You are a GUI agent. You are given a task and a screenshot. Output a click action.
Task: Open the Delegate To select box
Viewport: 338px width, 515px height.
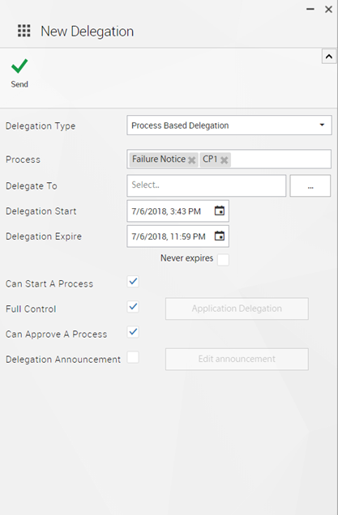(x=206, y=185)
